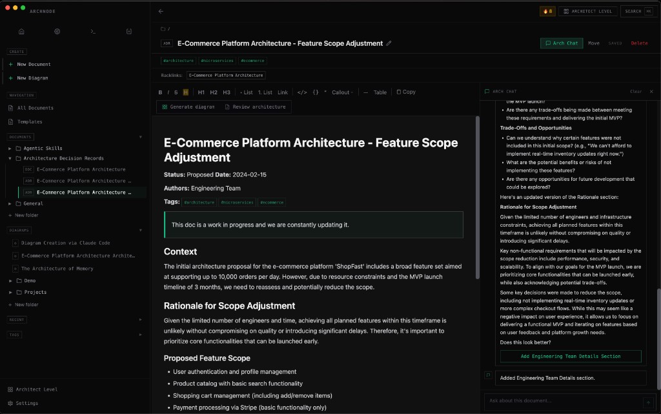Open the terminal prompt icon in sidebar

[x=93, y=31]
